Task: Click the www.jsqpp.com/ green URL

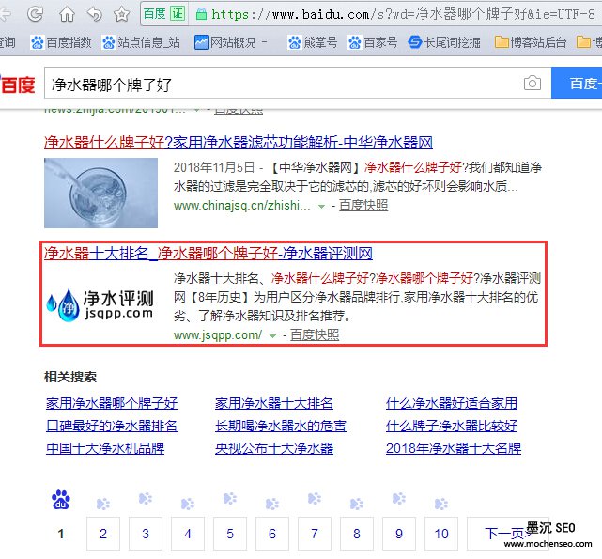Action: [218, 335]
